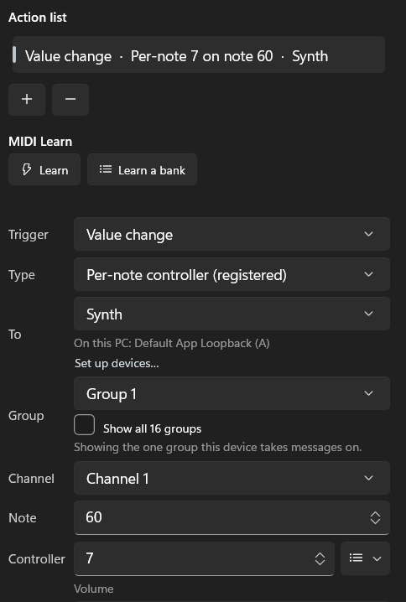Enable the Show all 16 groups checkbox
The height and width of the screenshot is (602, 406).
[x=84, y=424]
